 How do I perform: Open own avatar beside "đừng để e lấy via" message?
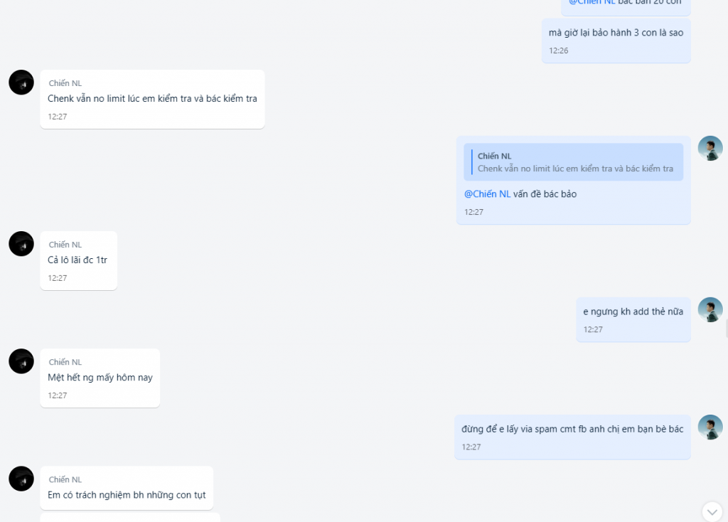[x=710, y=427]
